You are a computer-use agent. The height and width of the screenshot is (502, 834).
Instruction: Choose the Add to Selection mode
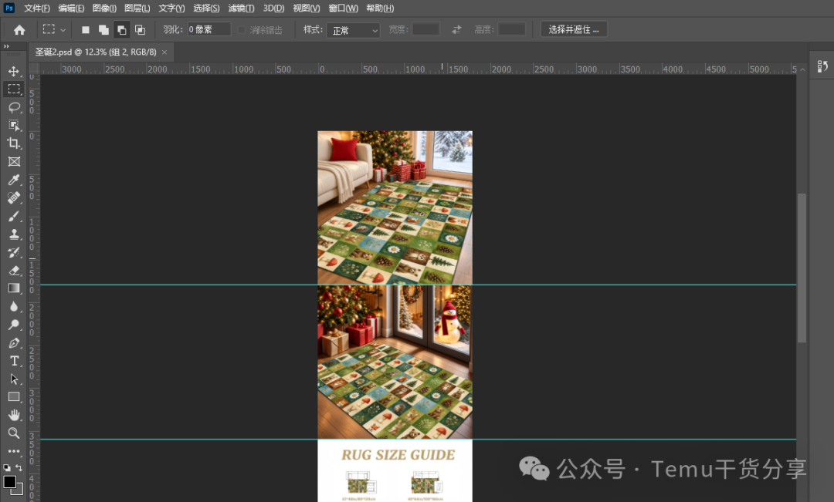tap(103, 30)
